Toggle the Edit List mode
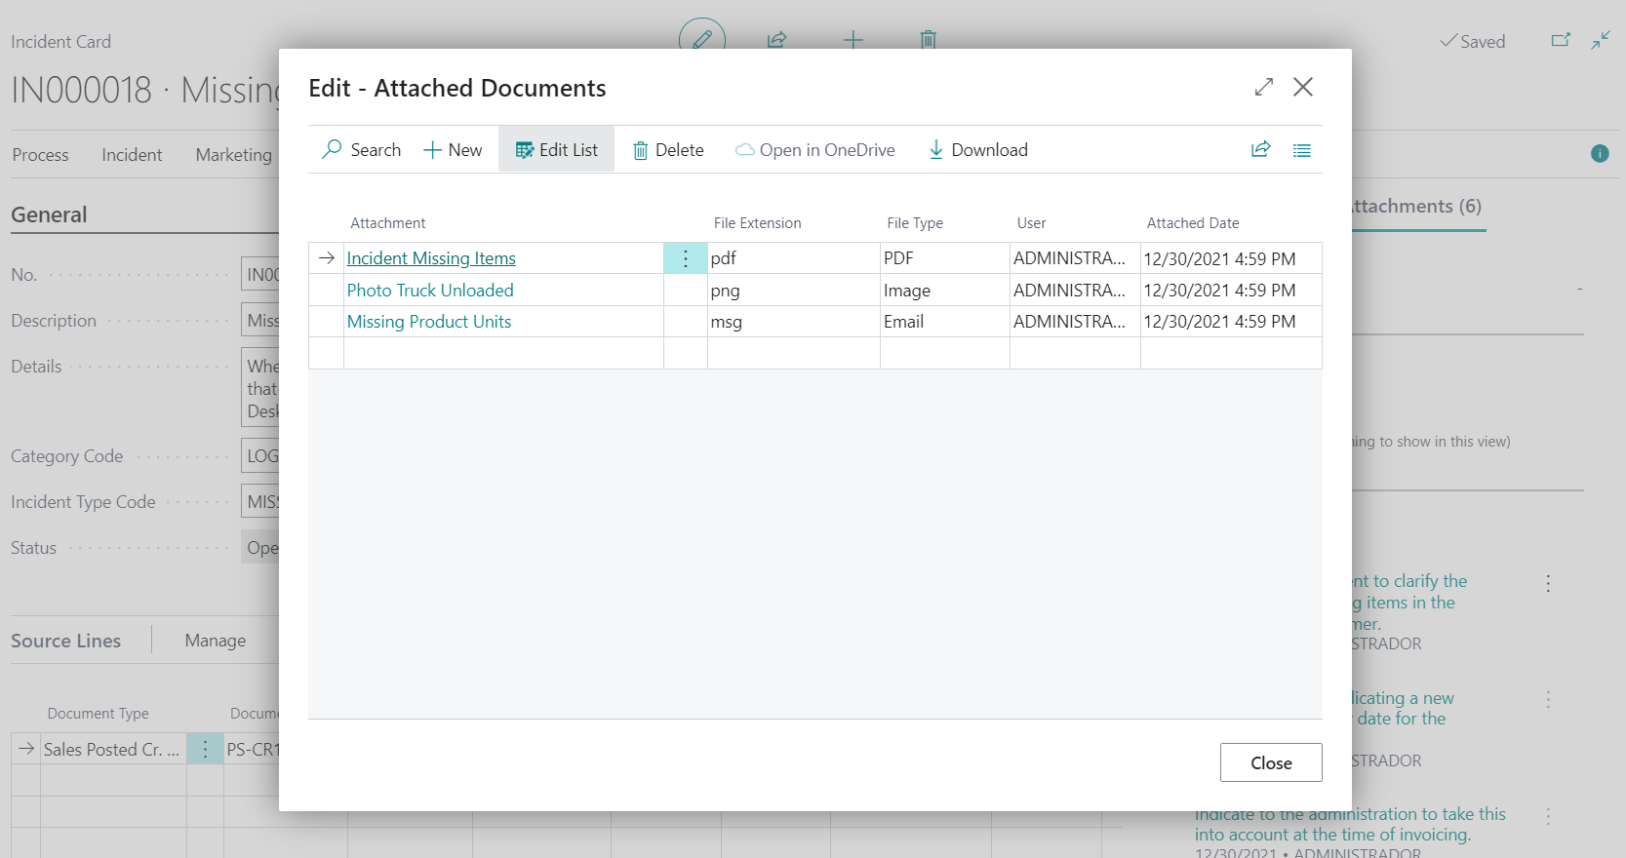1626x858 pixels. pos(556,150)
